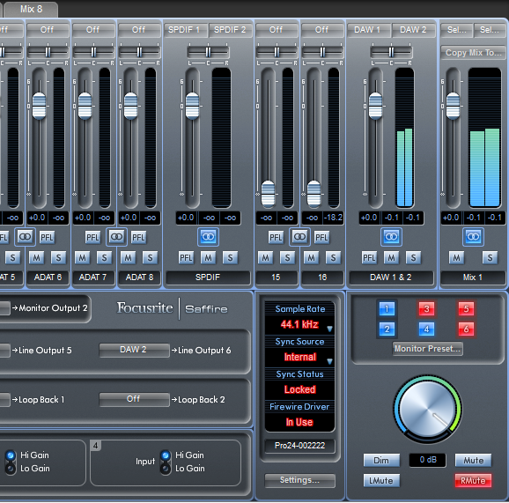
Task: Click the Pro24-002222 device name field
Action: [x=299, y=446]
